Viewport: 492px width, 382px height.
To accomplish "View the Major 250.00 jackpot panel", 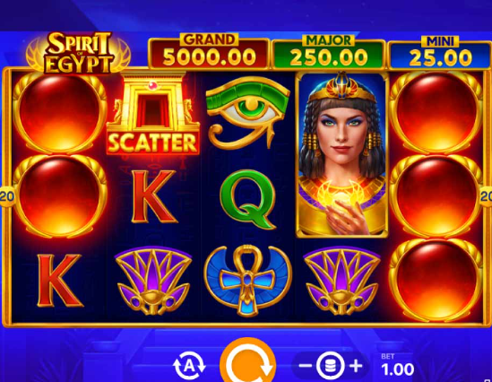I will click(x=329, y=52).
